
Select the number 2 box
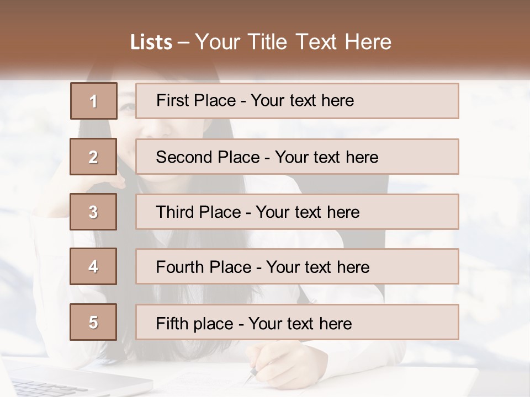pos(94,157)
